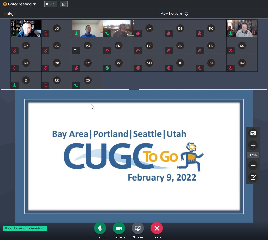Click the JE participant avatar
This screenshot has height=240, width=268.
coord(180,63)
